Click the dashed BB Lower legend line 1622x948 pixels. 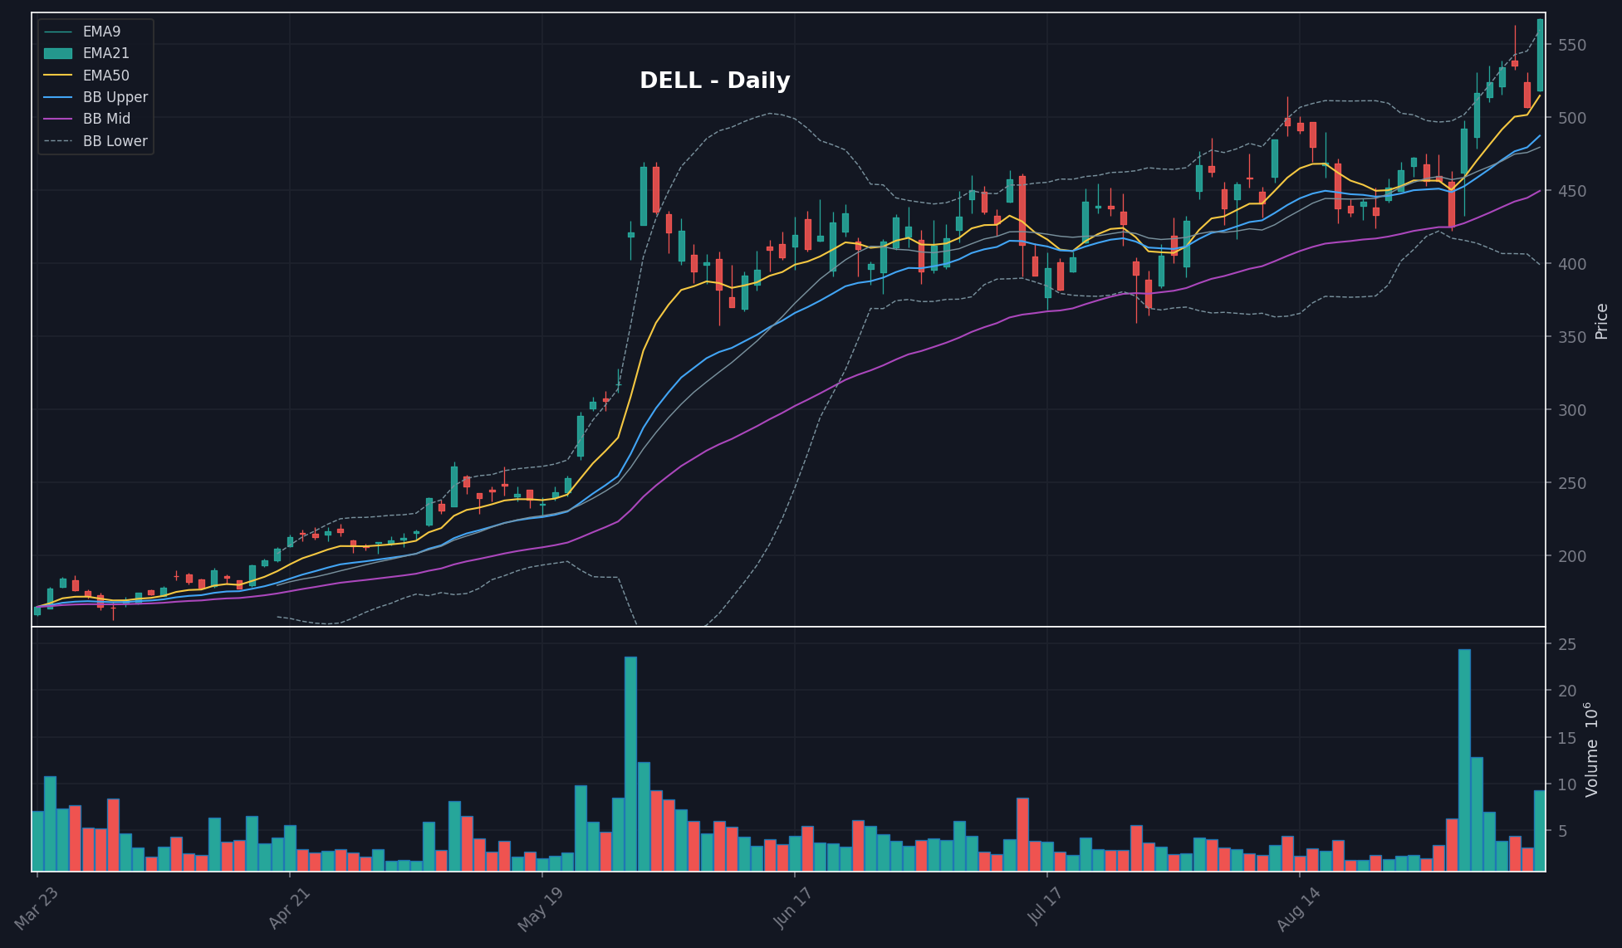(x=58, y=141)
